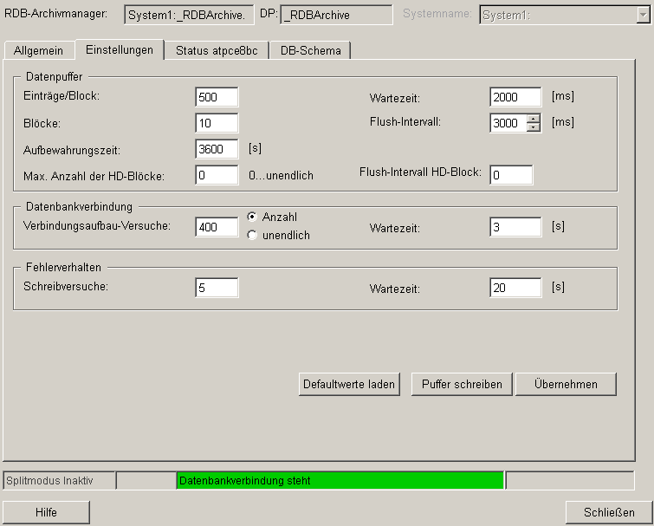
Task: Click the Einträge/Block input field
Action: (217, 97)
